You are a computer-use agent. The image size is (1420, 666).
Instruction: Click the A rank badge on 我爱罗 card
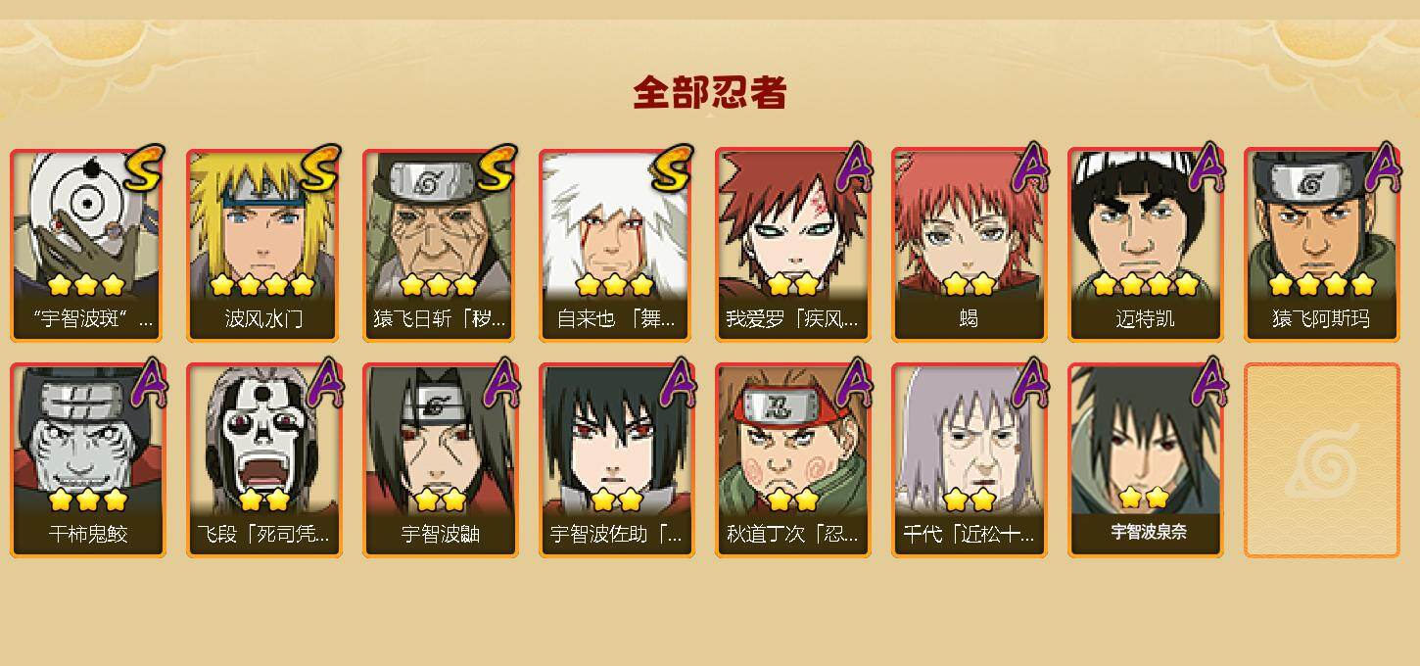click(854, 166)
